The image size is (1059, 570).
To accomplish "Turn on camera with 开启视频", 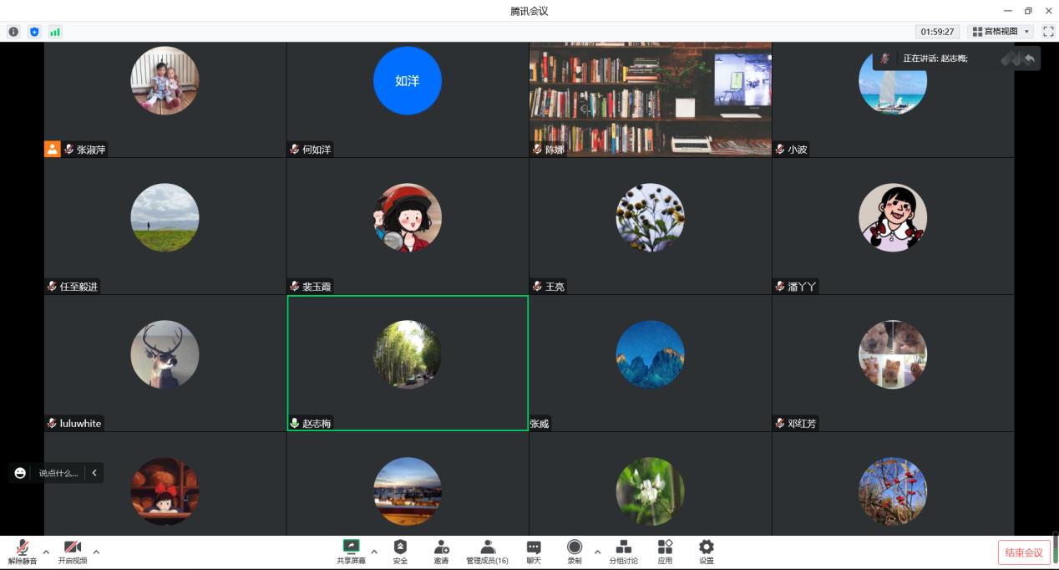I will click(73, 552).
